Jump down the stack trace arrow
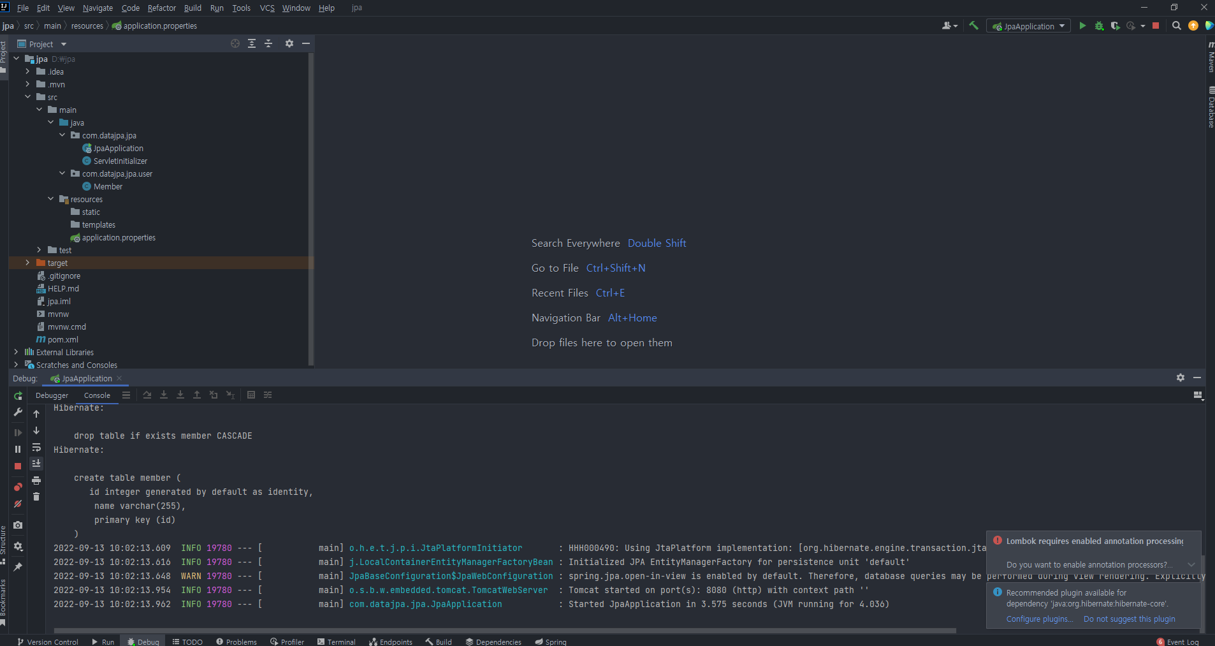This screenshot has width=1215, height=646. tap(36, 430)
